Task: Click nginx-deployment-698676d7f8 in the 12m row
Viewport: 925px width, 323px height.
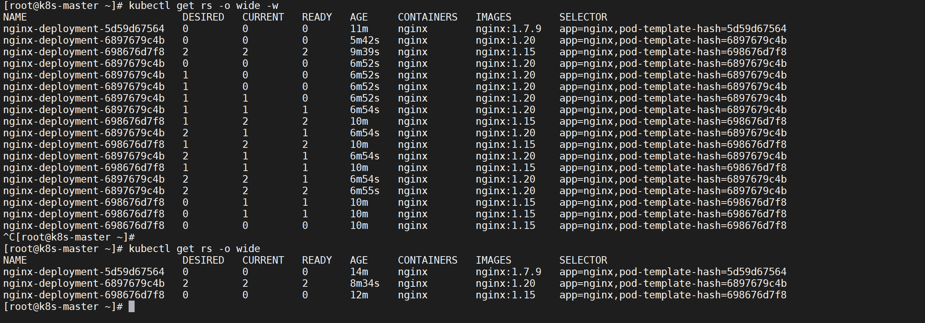Action: point(84,295)
